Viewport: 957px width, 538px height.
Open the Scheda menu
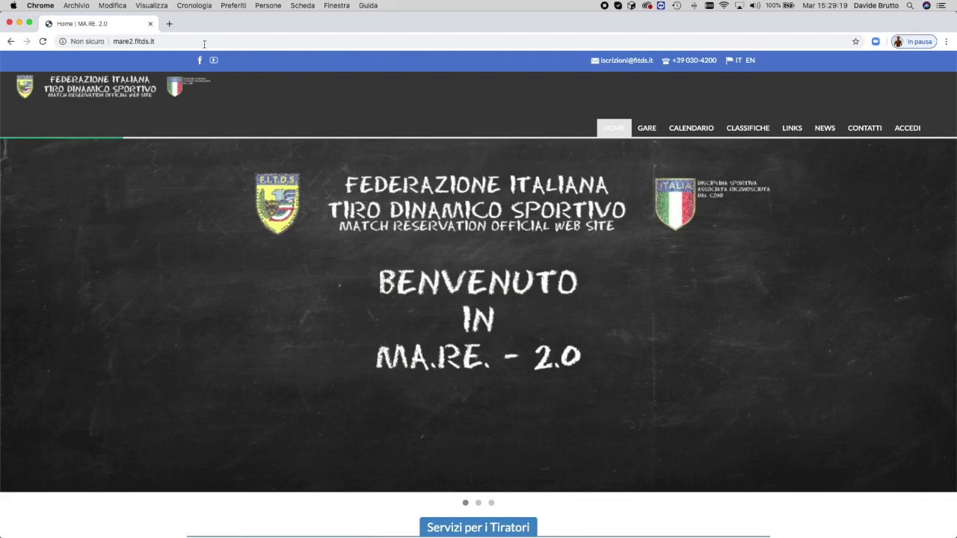pos(302,5)
